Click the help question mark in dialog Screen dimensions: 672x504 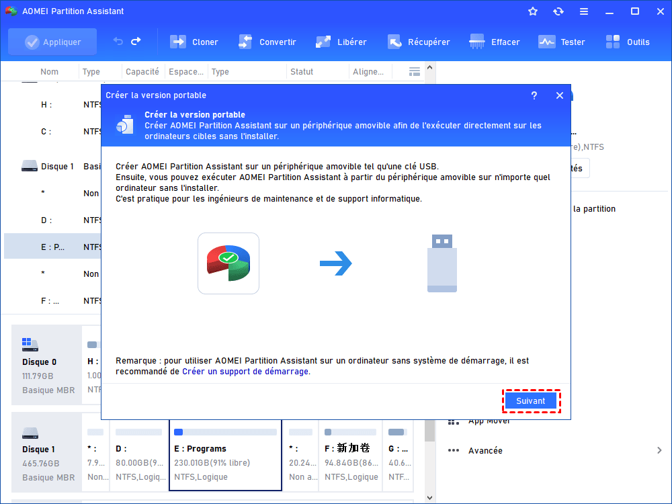point(534,95)
